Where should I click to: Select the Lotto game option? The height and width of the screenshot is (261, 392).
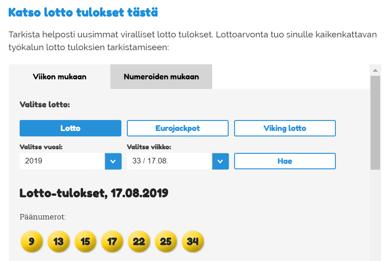[70, 128]
